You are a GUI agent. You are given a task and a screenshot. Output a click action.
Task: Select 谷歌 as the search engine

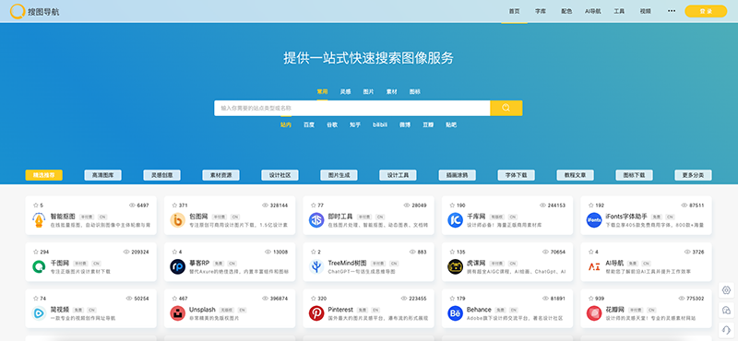click(x=332, y=125)
